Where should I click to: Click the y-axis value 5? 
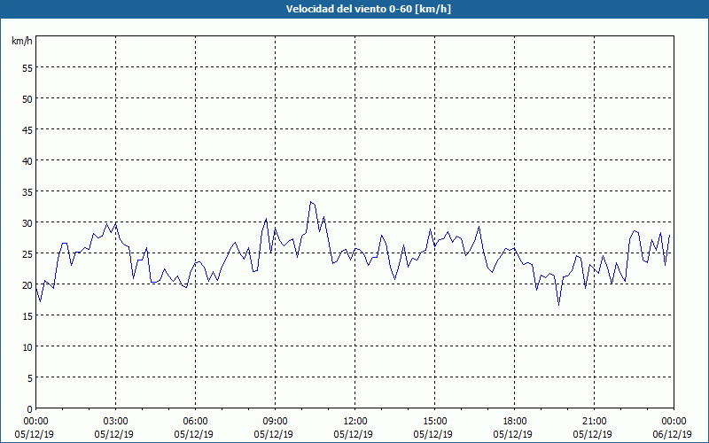tap(30, 378)
